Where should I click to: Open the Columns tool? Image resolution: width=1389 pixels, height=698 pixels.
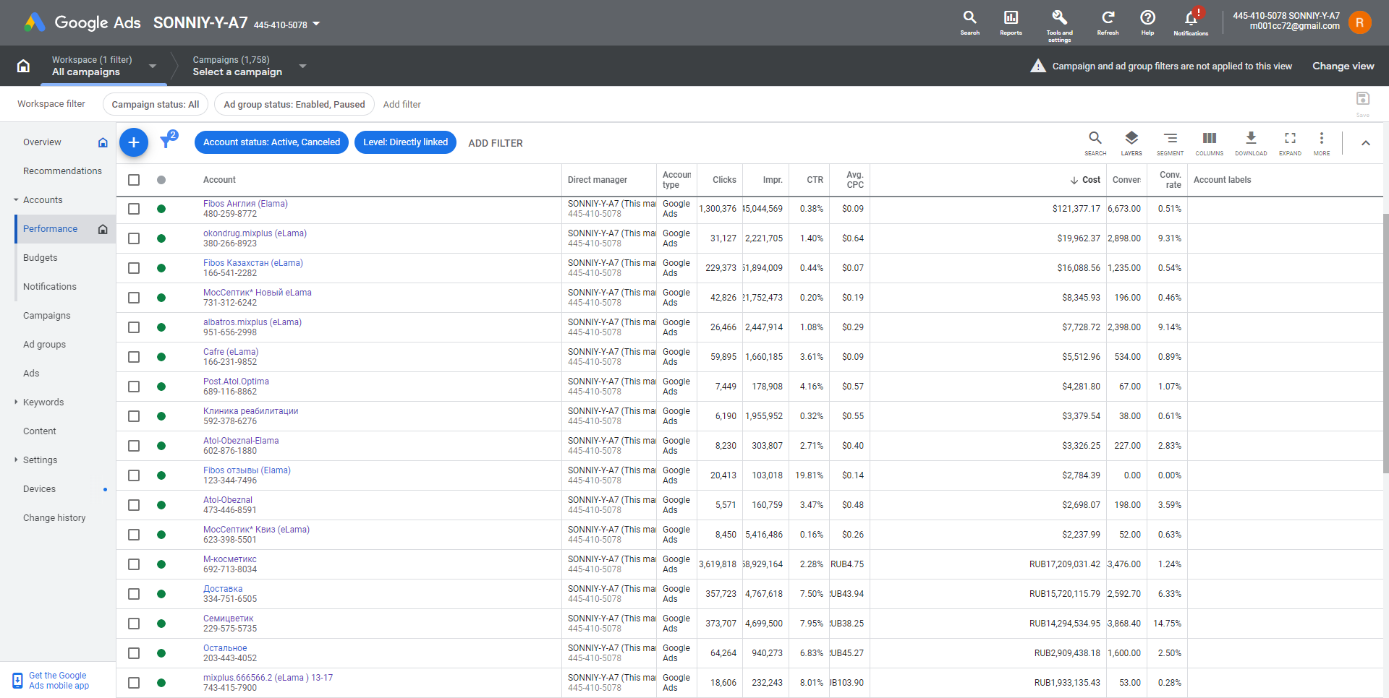click(1209, 142)
